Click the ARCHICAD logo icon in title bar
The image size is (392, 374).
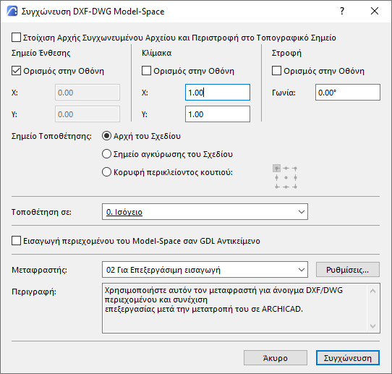12,12
